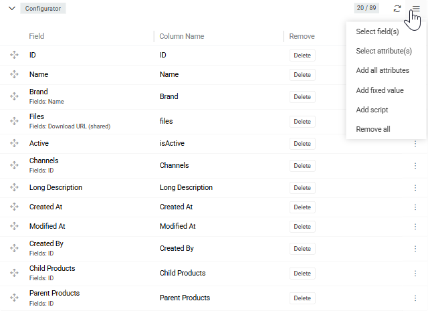Delete the Files field row
This screenshot has width=428, height=311.
point(302,122)
